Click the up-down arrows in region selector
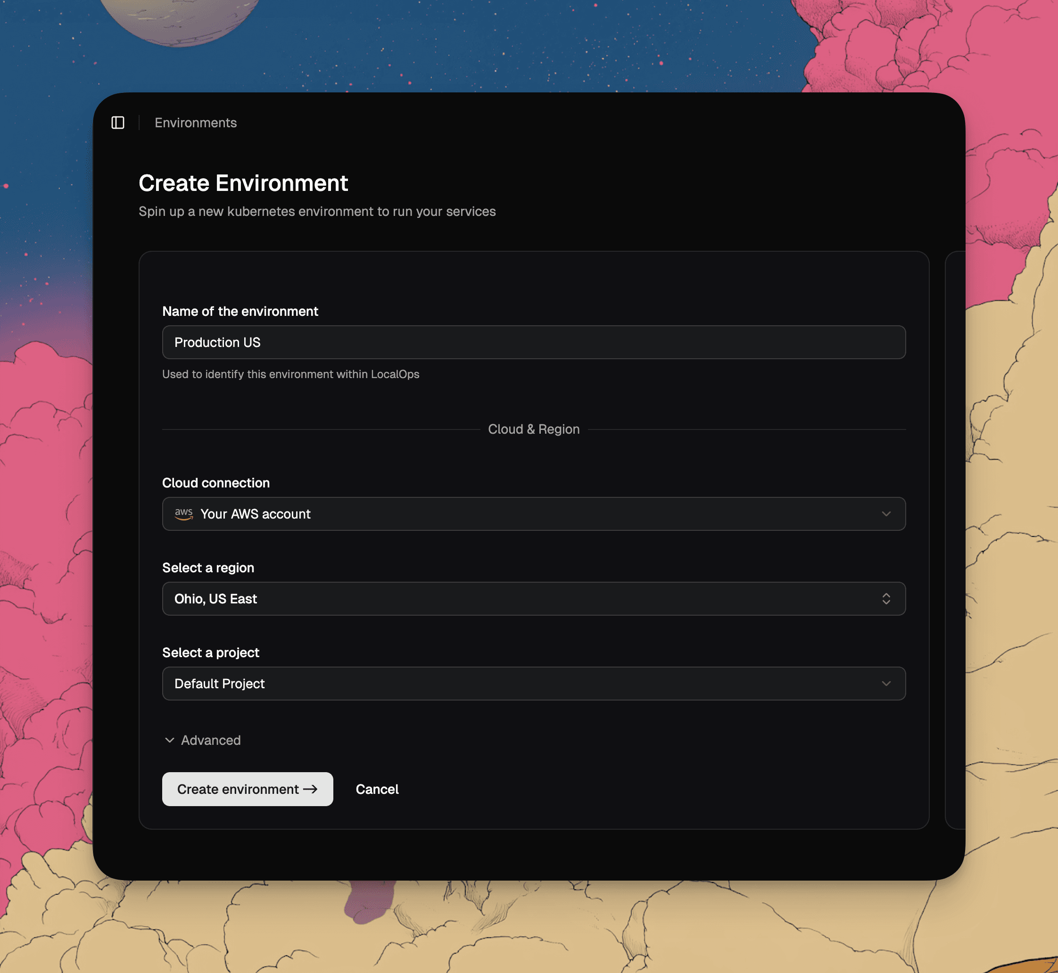 (886, 599)
